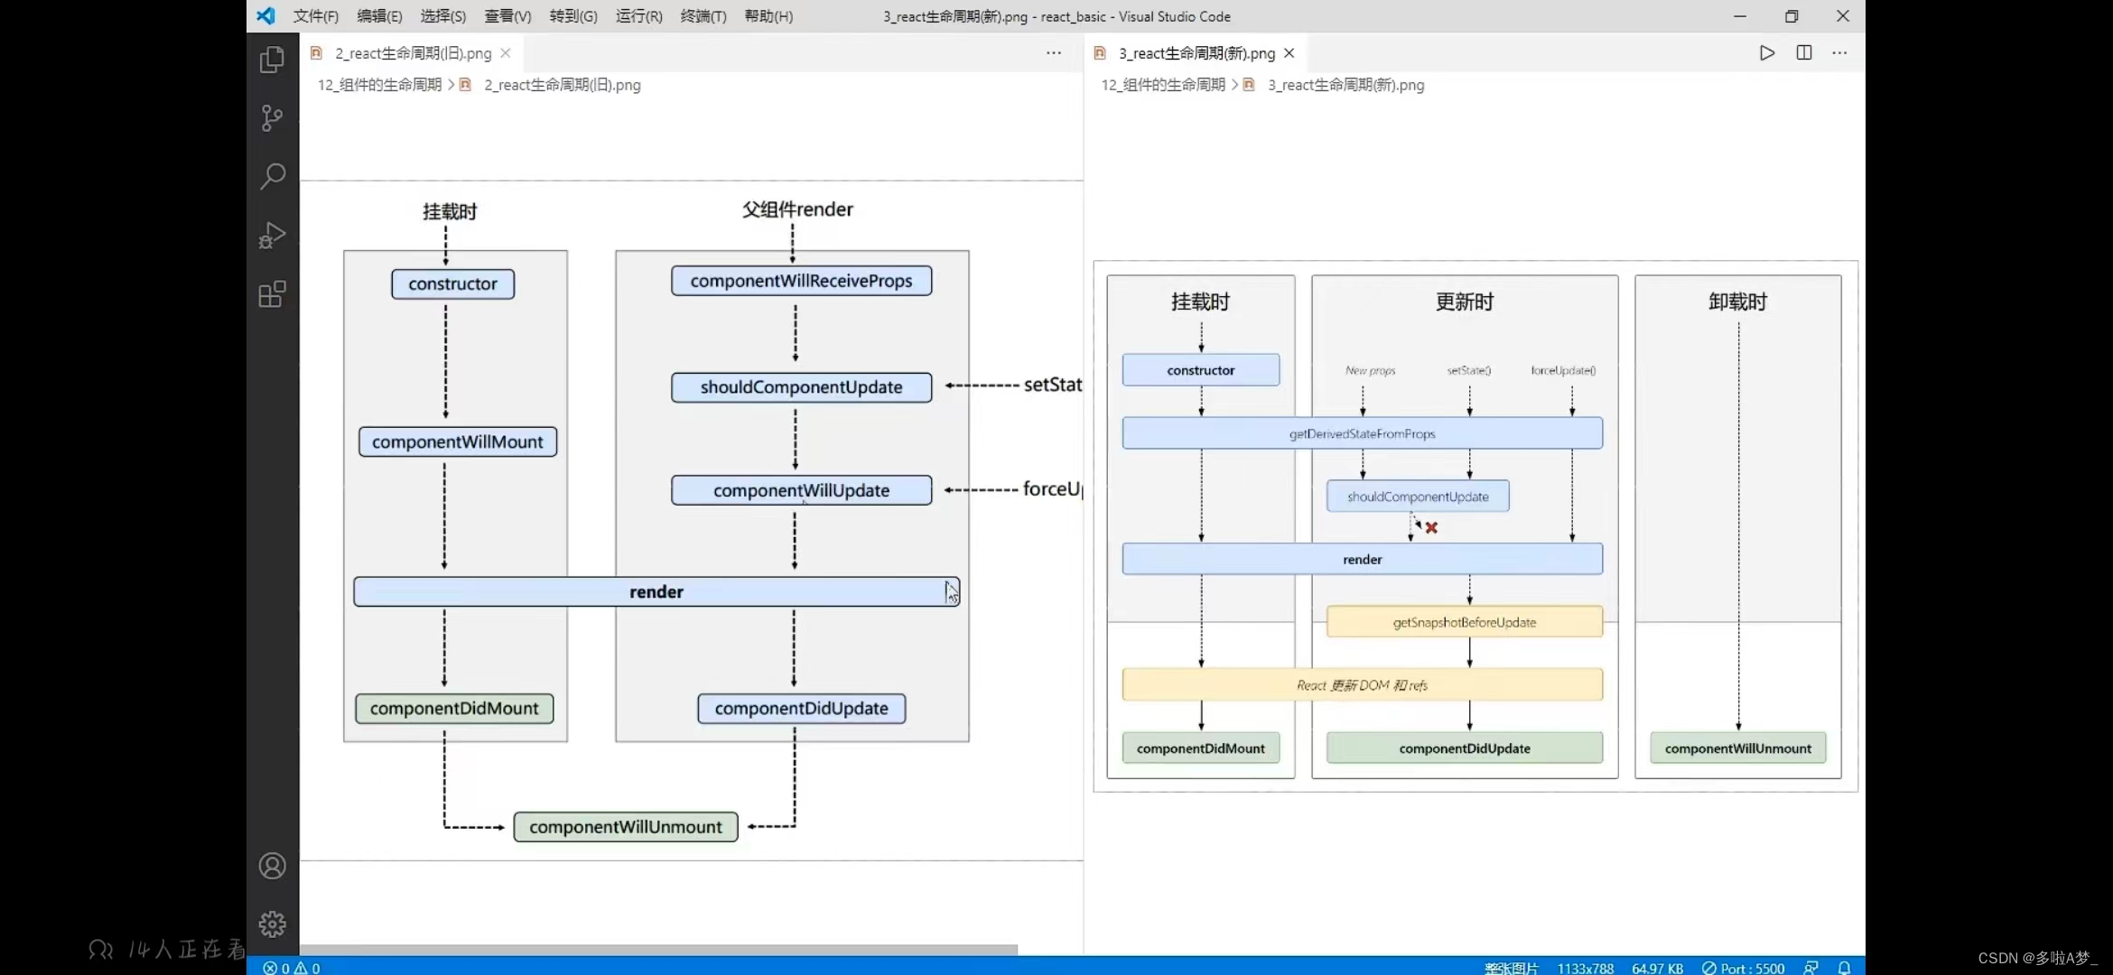Click right breadcrumb folder 12_组件的生命周期
2113x975 pixels.
[x=1163, y=85]
